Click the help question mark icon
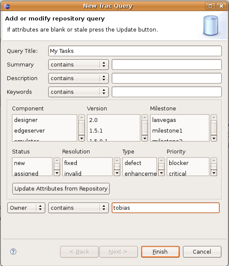 (x=13, y=252)
